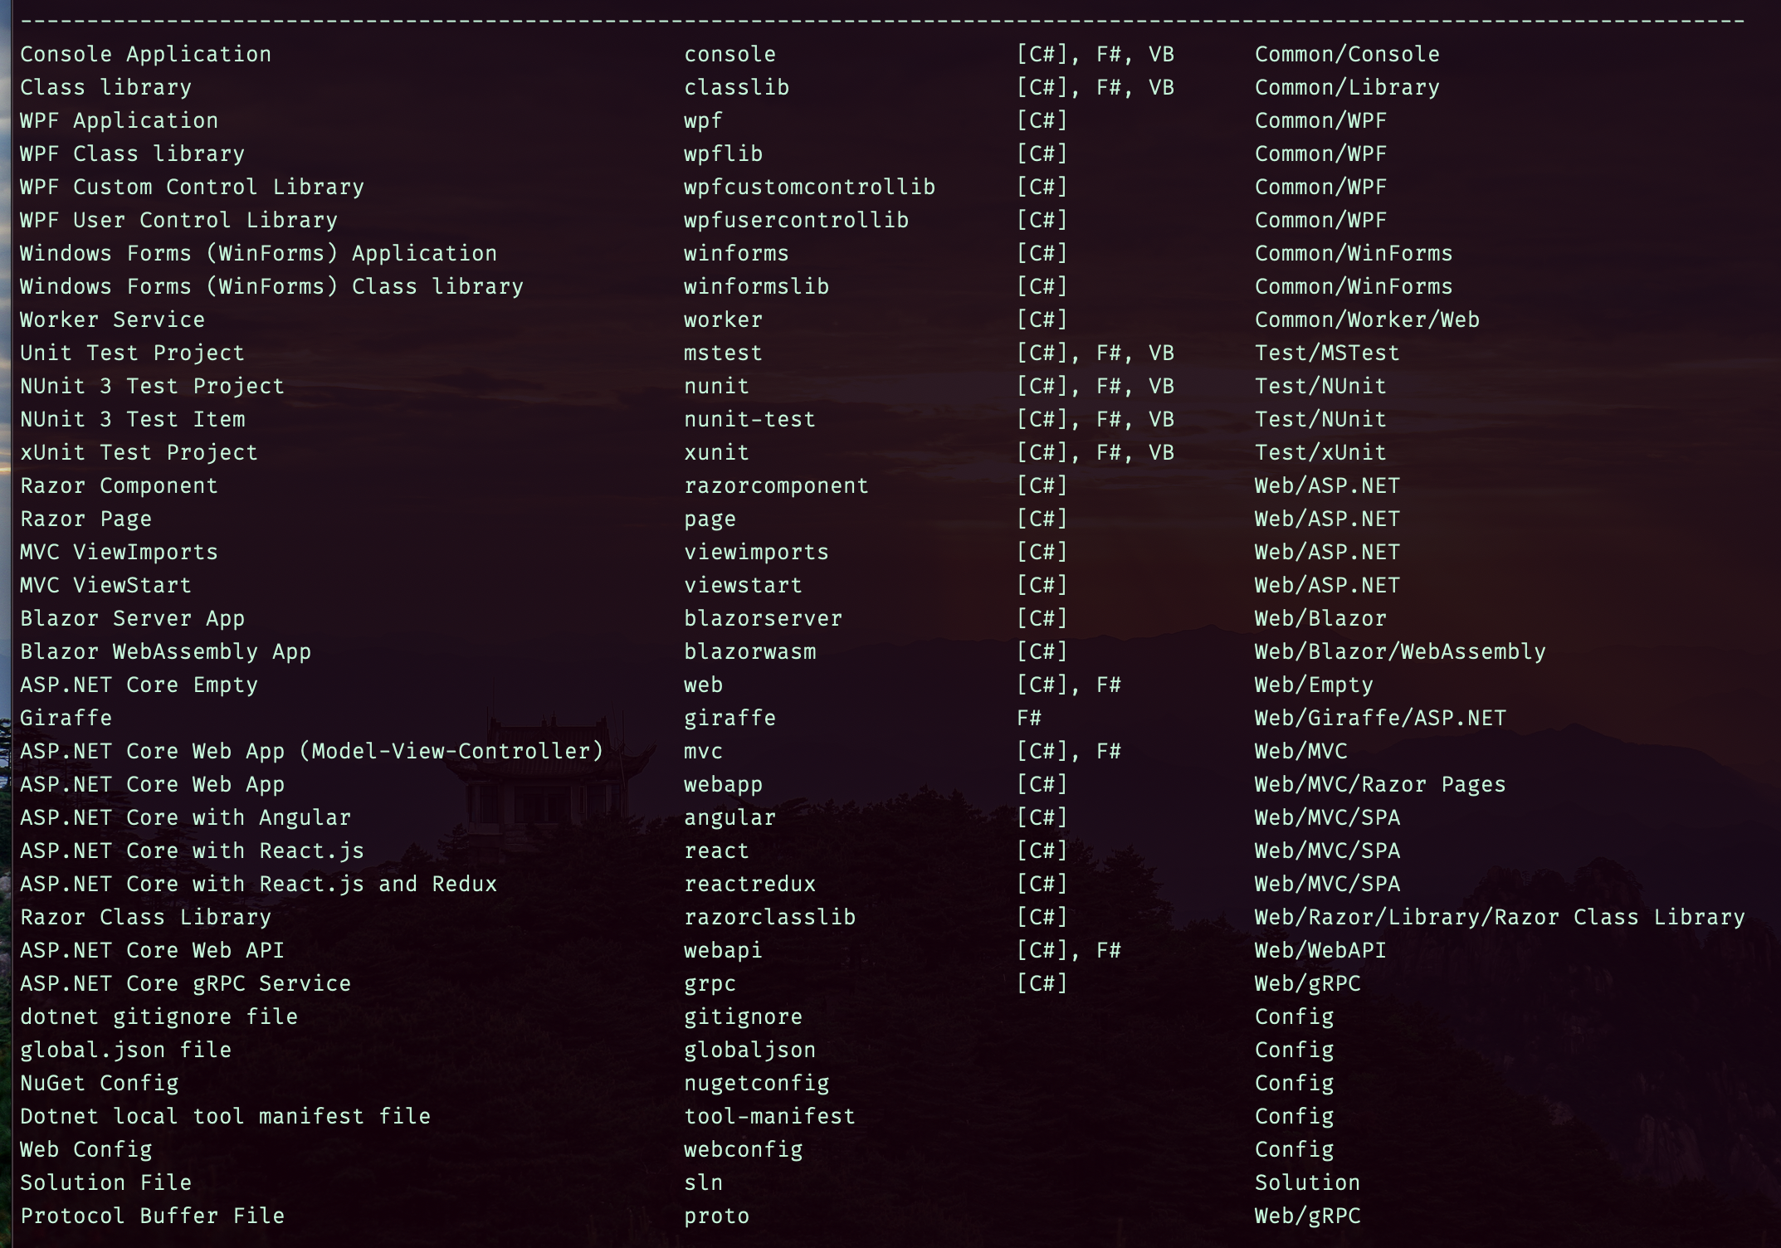Viewport: 1781px width, 1248px height.
Task: Click 'Dotnet local tool manifest file' text
Action: 225,1117
